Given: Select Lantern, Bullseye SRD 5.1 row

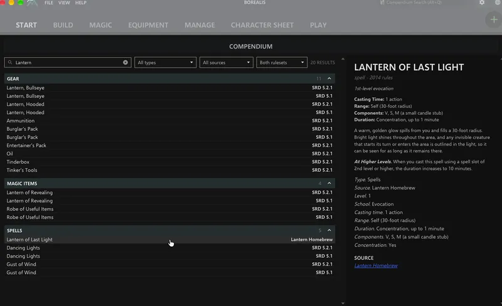Looking at the screenshot, I should click(x=169, y=96).
